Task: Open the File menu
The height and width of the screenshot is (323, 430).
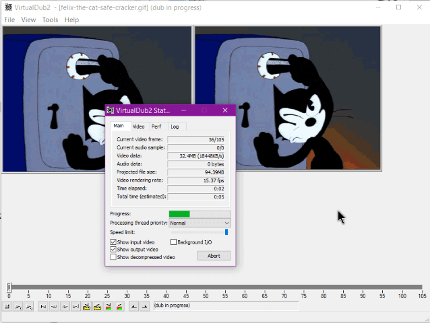Action: pos(9,20)
